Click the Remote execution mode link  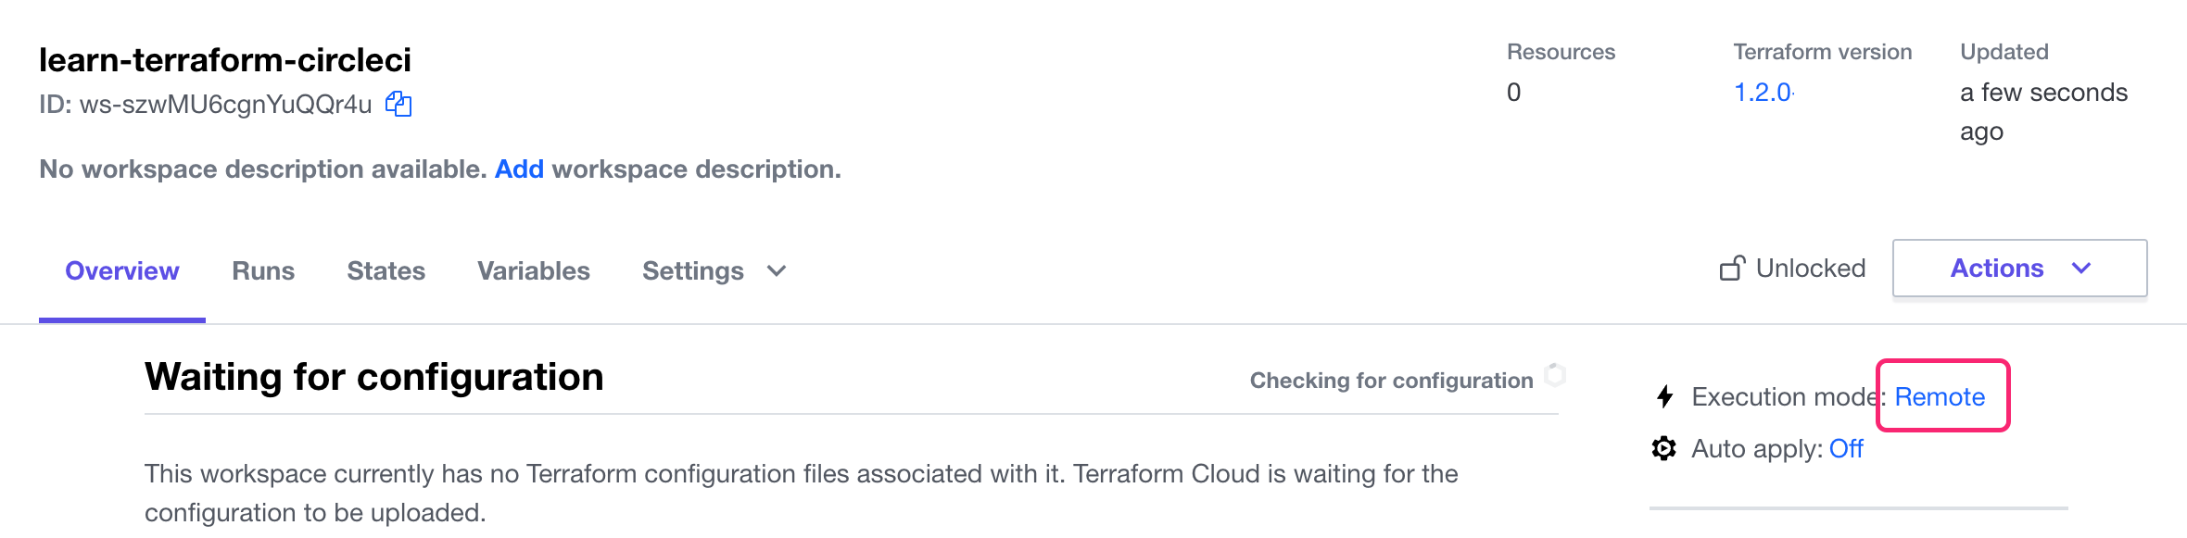coord(1940,397)
